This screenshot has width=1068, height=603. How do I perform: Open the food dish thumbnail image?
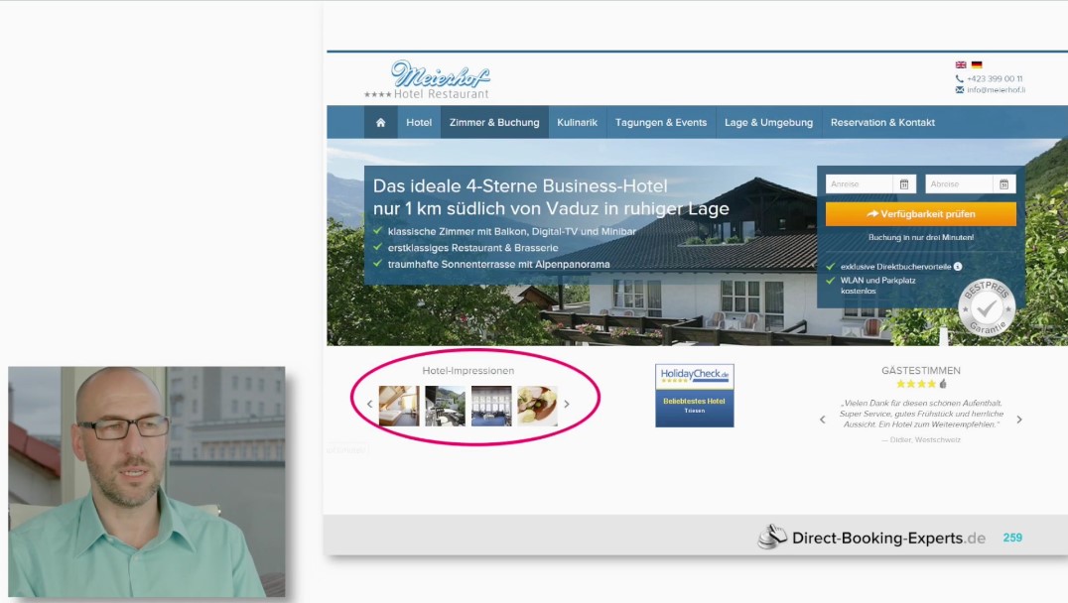pos(537,406)
